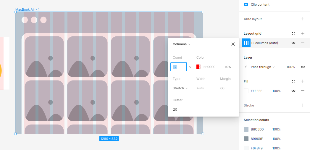Hide the 12 columns layout grid
310x150 pixels.
[x=293, y=43]
